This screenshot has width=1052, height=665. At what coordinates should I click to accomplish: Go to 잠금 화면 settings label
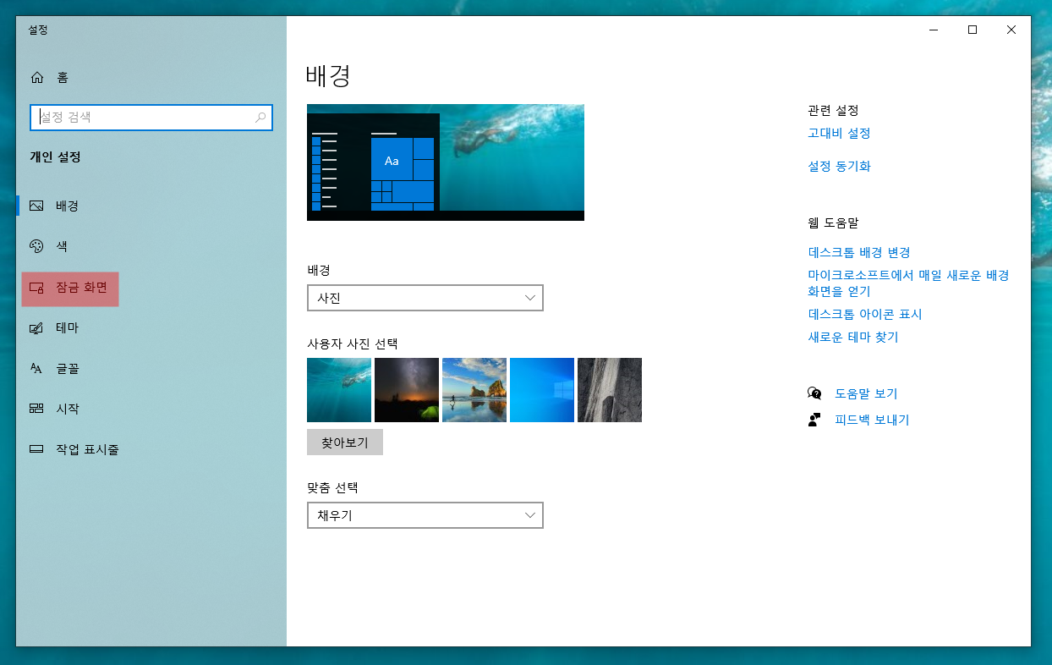(x=81, y=288)
